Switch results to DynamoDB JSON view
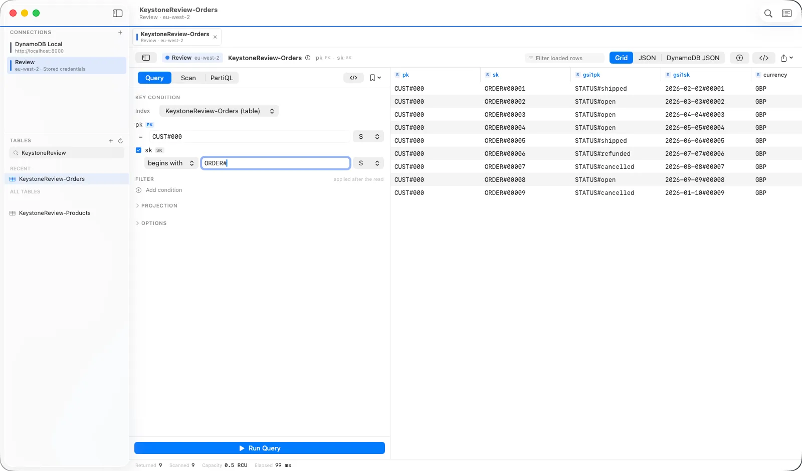Image resolution: width=802 pixels, height=471 pixels. 693,58
